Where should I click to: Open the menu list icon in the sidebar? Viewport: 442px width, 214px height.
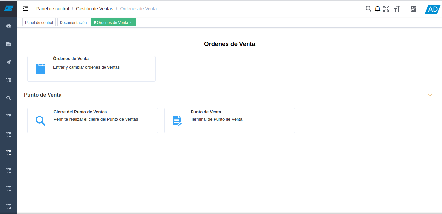pos(8,80)
